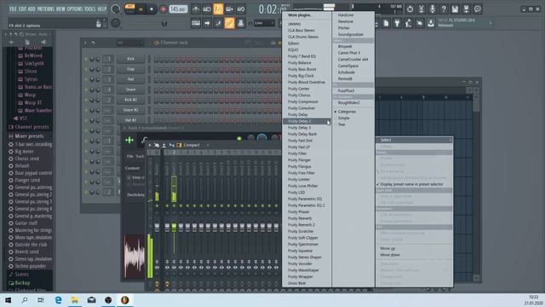
Task: Click the question mark help icon
Action: point(444,9)
